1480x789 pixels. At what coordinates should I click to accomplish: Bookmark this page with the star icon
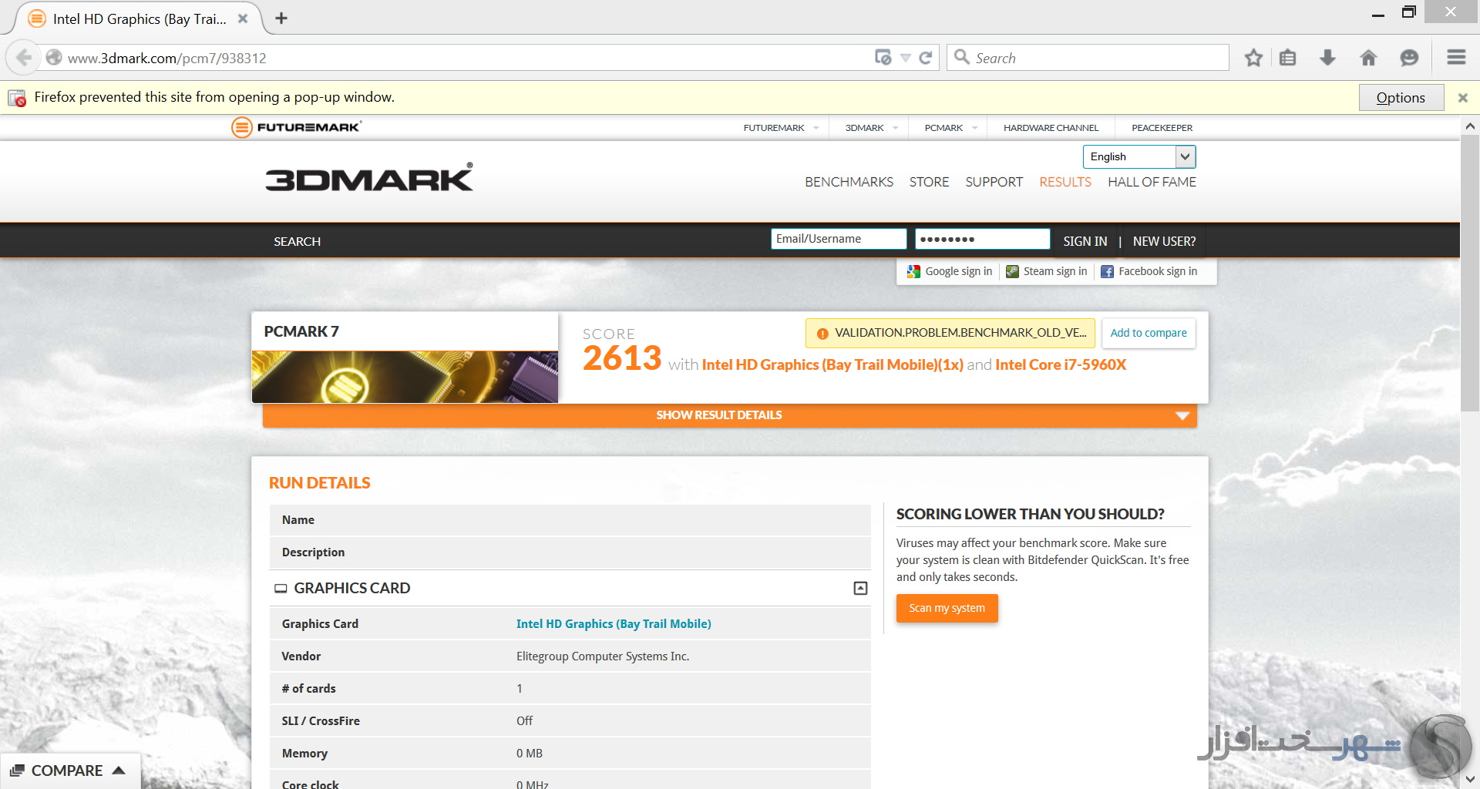1253,58
